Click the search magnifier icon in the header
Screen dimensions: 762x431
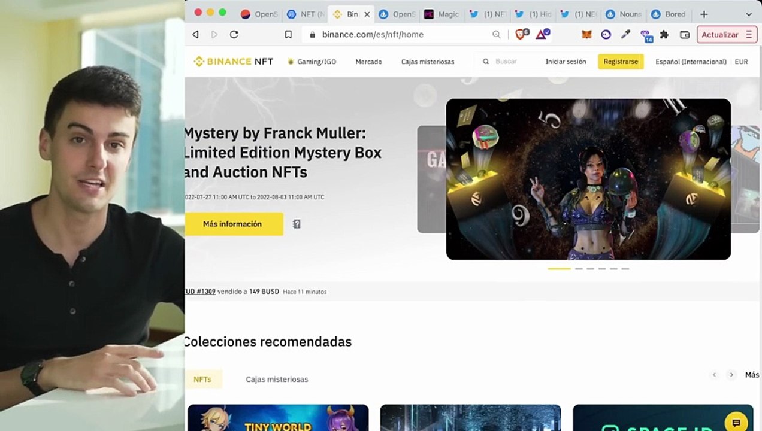click(486, 62)
